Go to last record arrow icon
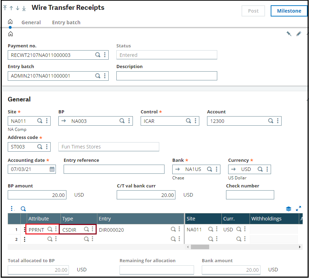 point(24,8)
